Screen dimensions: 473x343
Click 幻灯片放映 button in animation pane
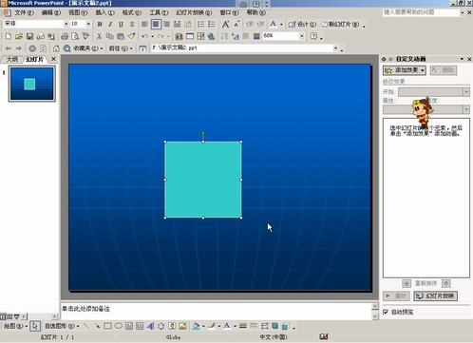click(436, 295)
